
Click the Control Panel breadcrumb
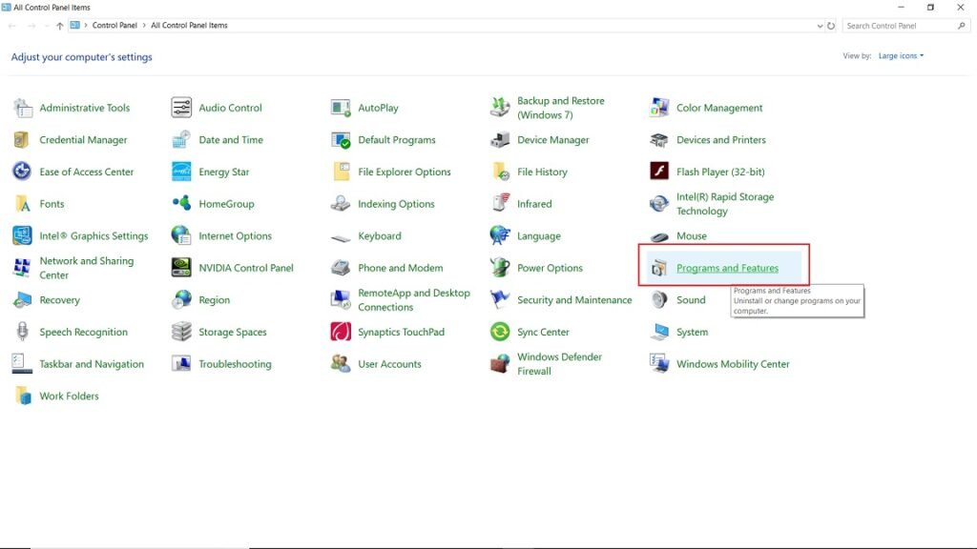pos(114,26)
